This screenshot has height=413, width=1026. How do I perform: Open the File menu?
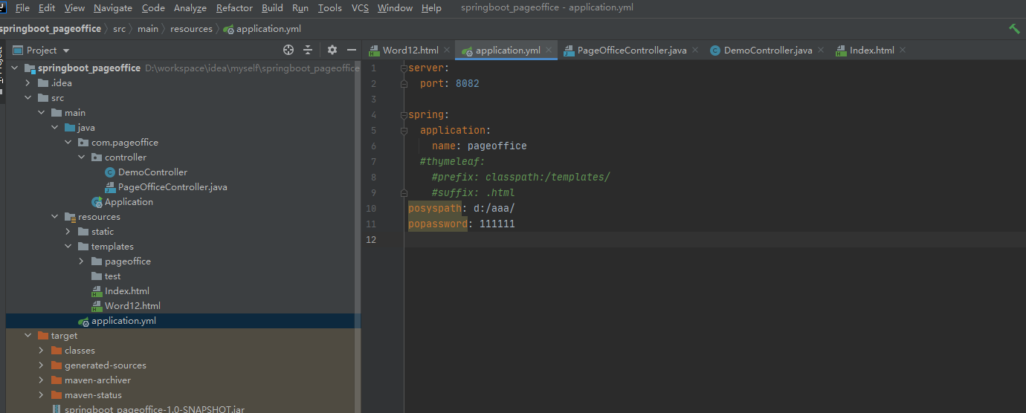click(x=22, y=8)
